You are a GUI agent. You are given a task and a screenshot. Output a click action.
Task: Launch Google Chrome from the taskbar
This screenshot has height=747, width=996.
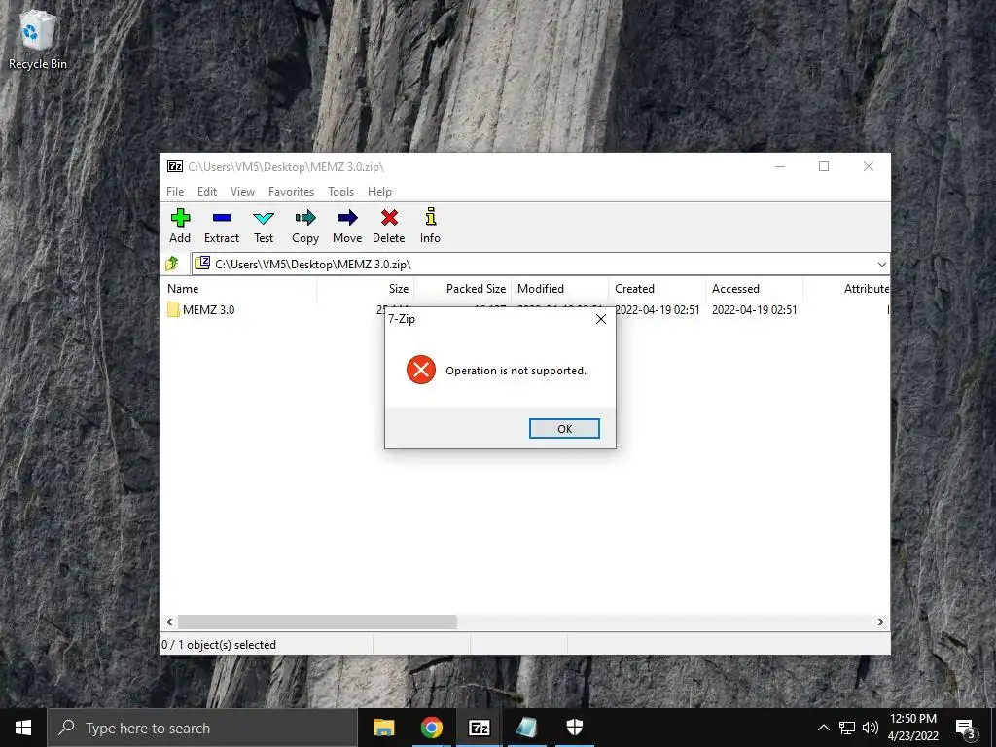click(x=431, y=728)
